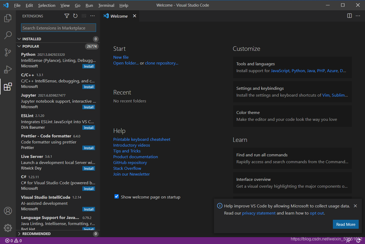Focus Search Extensions in Marketplace field
365x244 pixels.
[58, 28]
